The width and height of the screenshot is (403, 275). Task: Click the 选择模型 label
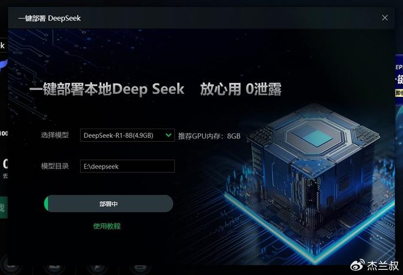[55, 135]
